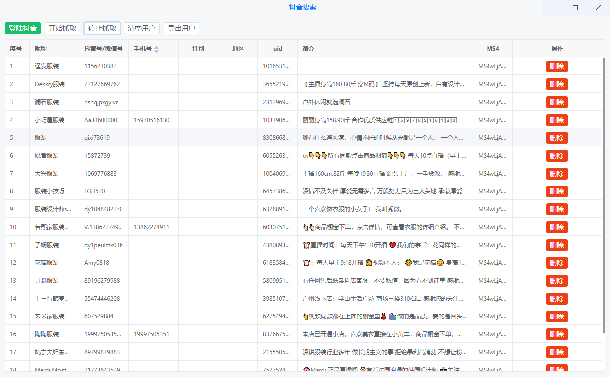Delete row of 陶陶服装
The height and width of the screenshot is (377, 610).
click(557, 334)
